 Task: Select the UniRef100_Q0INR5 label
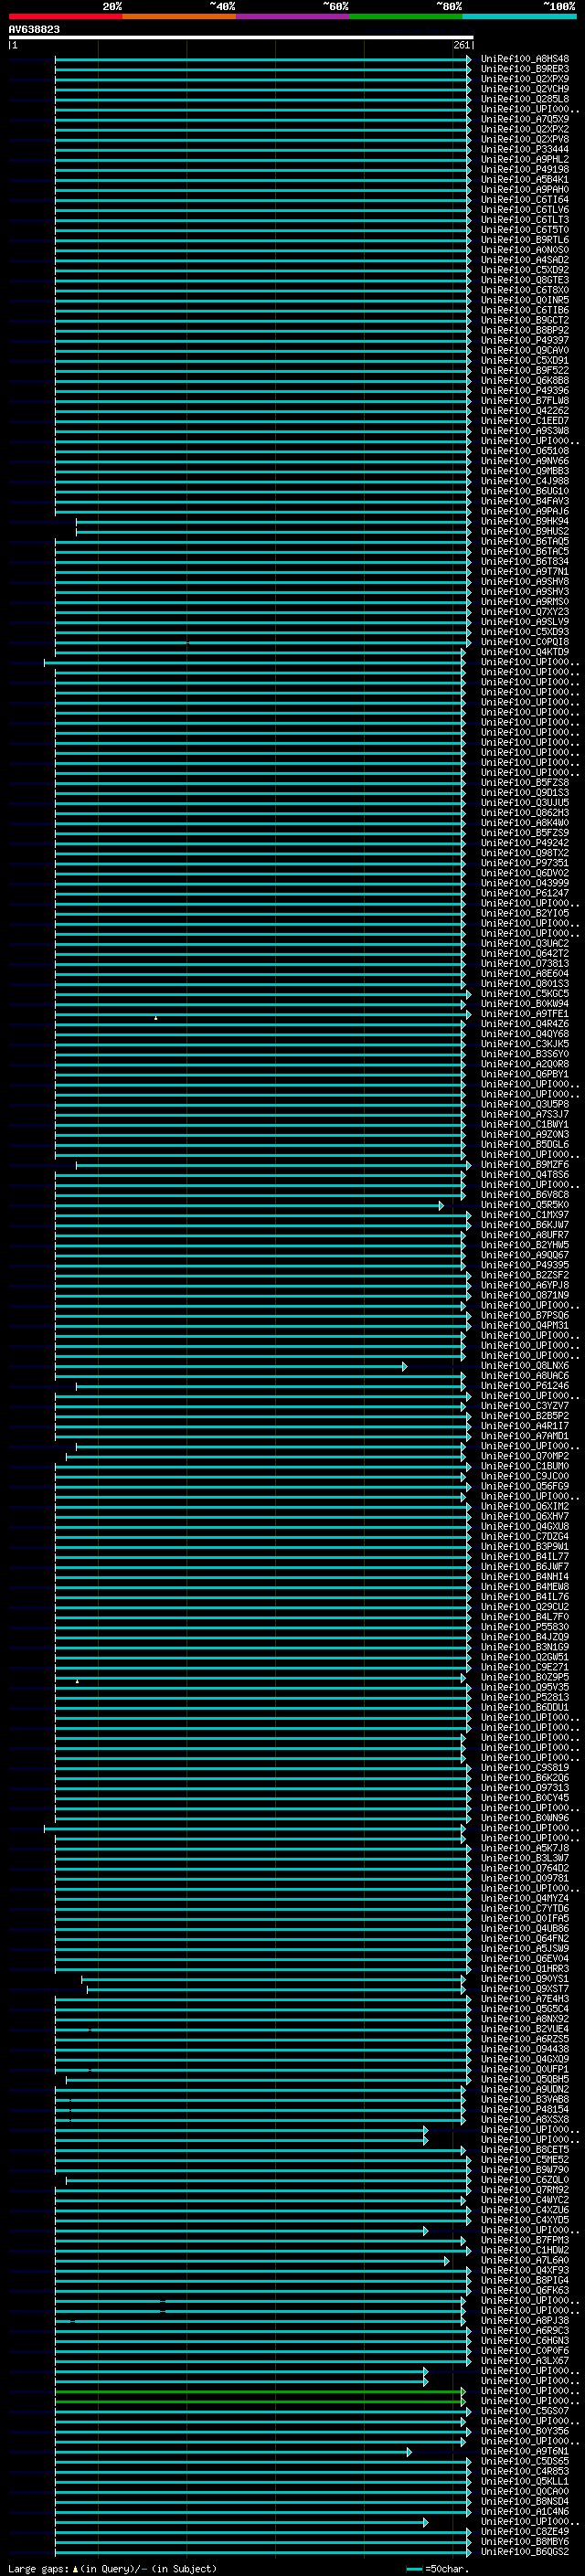[x=525, y=300]
